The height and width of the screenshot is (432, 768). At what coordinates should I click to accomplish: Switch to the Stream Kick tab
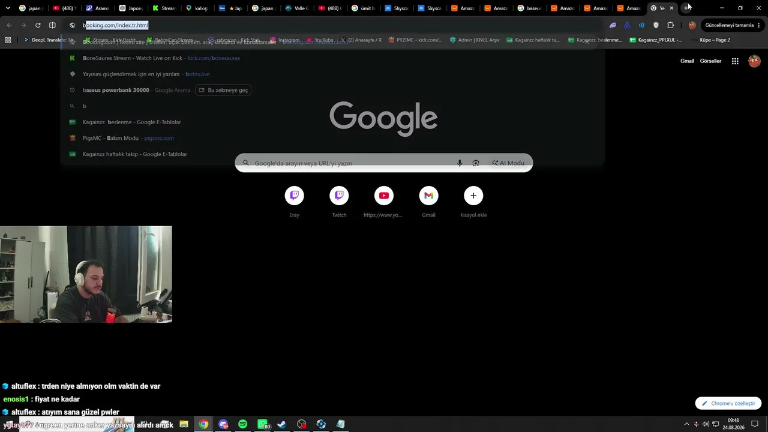[x=164, y=8]
